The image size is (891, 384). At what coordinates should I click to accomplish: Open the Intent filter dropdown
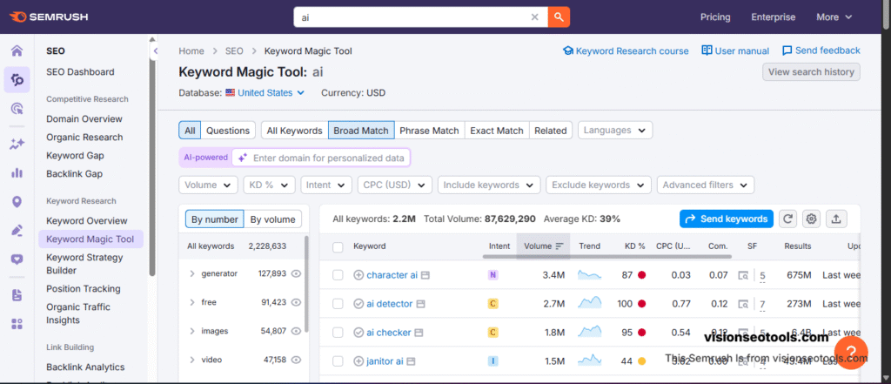[326, 185]
